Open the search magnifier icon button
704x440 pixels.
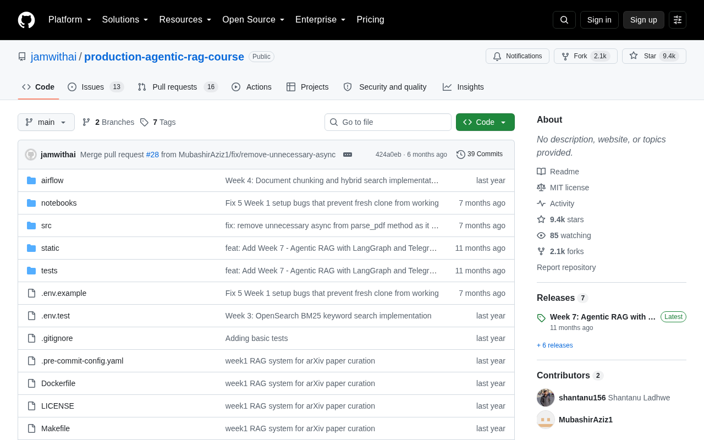pyautogui.click(x=564, y=20)
